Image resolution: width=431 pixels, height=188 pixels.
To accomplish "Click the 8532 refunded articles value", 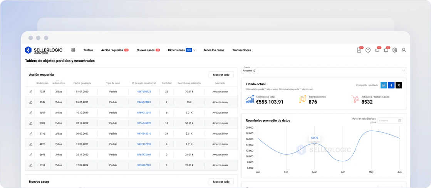I will [367, 102].
